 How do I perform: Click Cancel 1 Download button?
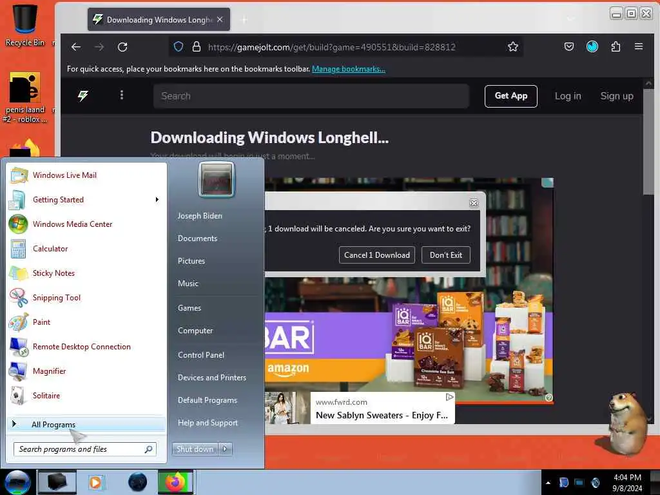(x=376, y=255)
